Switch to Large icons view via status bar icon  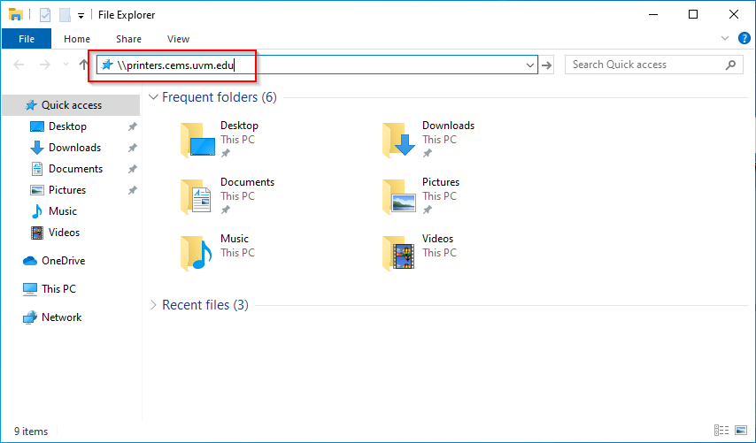[741, 430]
